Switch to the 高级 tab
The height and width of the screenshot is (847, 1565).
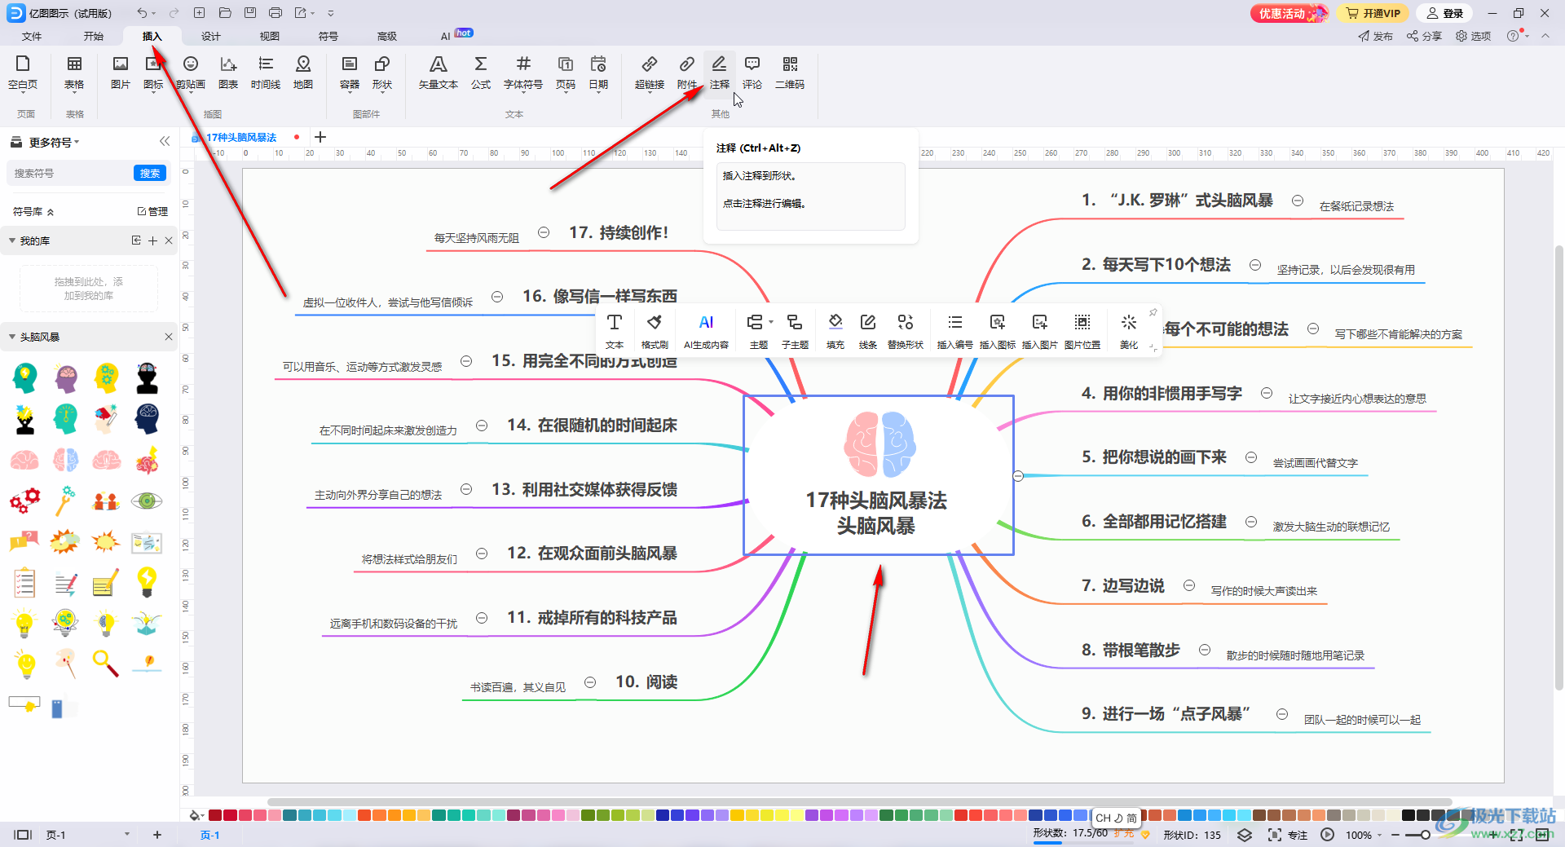pos(387,36)
